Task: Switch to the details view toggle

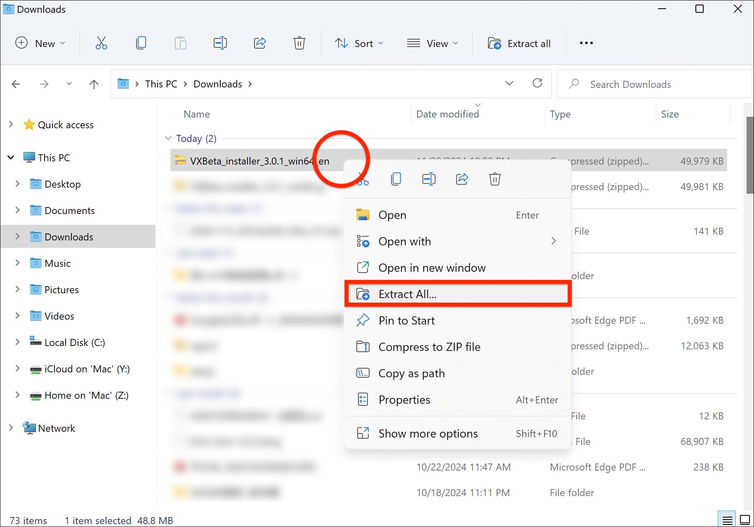Action: [728, 520]
